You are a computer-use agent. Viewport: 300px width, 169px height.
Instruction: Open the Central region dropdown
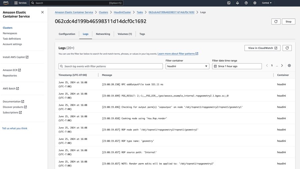point(267,3)
